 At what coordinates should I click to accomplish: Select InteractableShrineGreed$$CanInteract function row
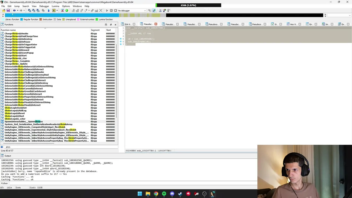pos(58,91)
